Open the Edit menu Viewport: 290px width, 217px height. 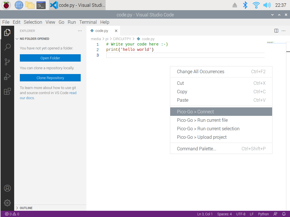(x=16, y=22)
